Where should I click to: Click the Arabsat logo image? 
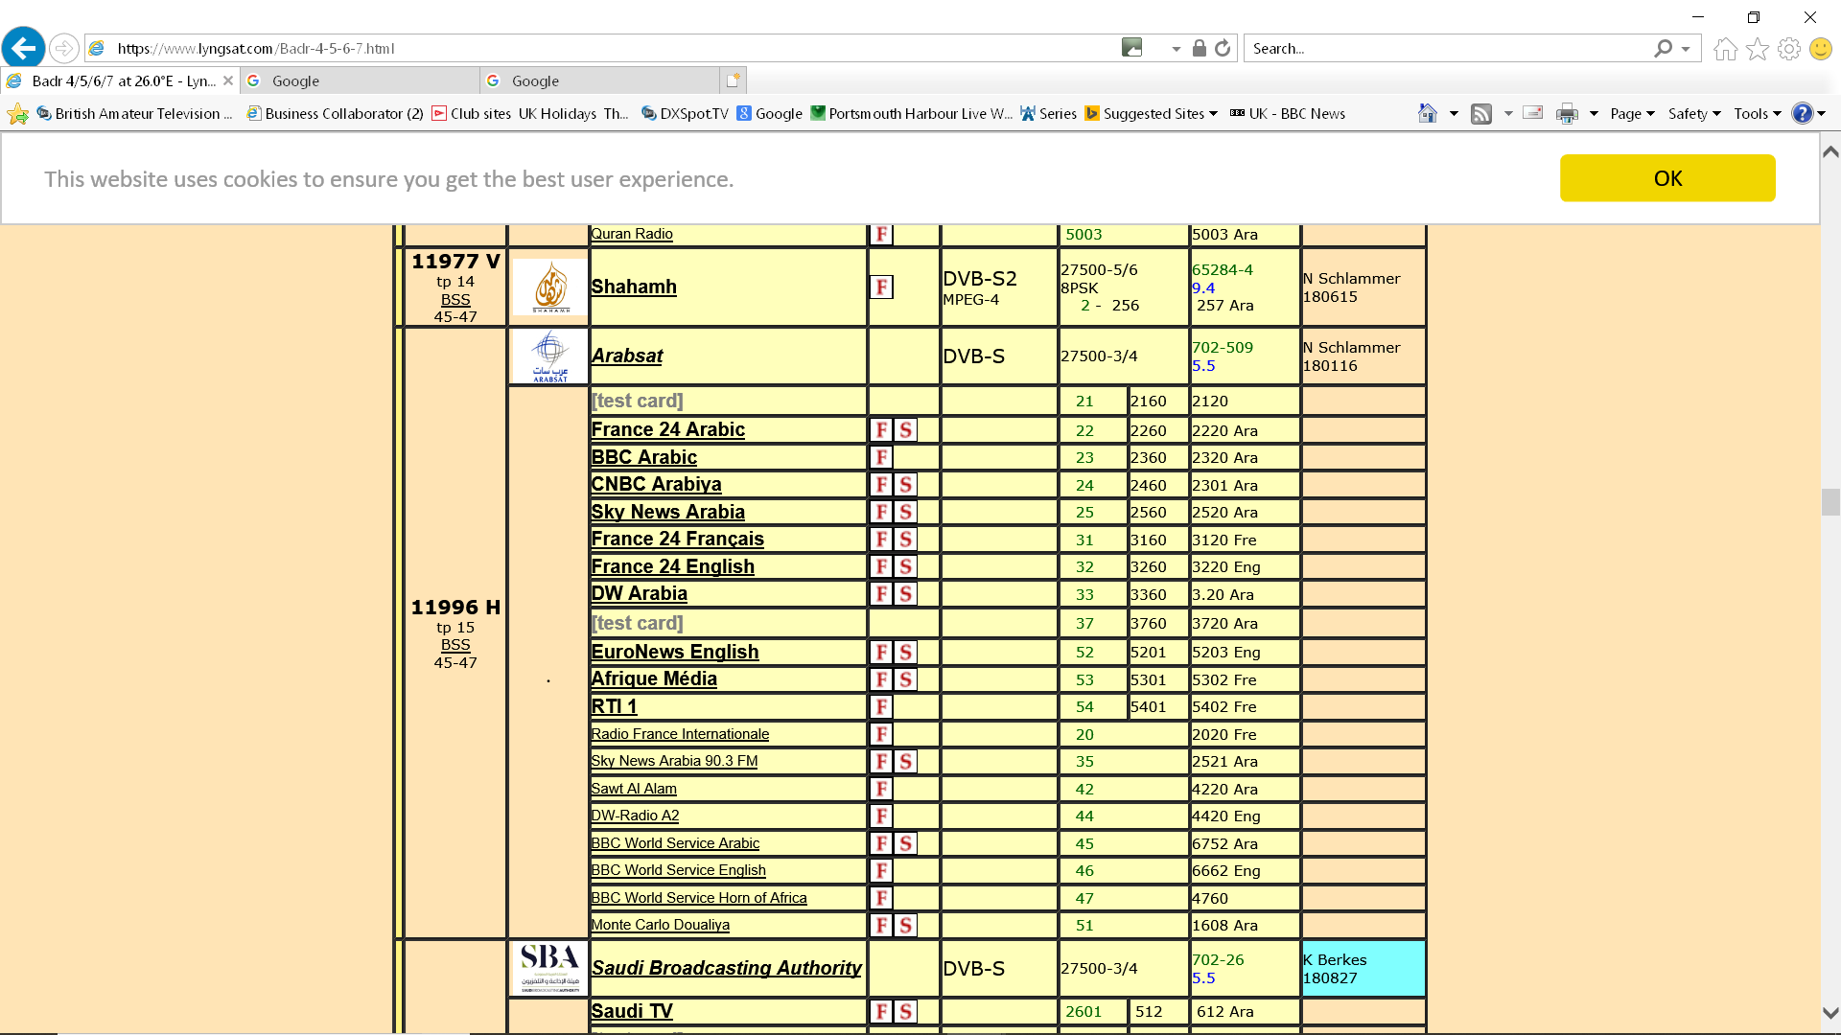549,356
